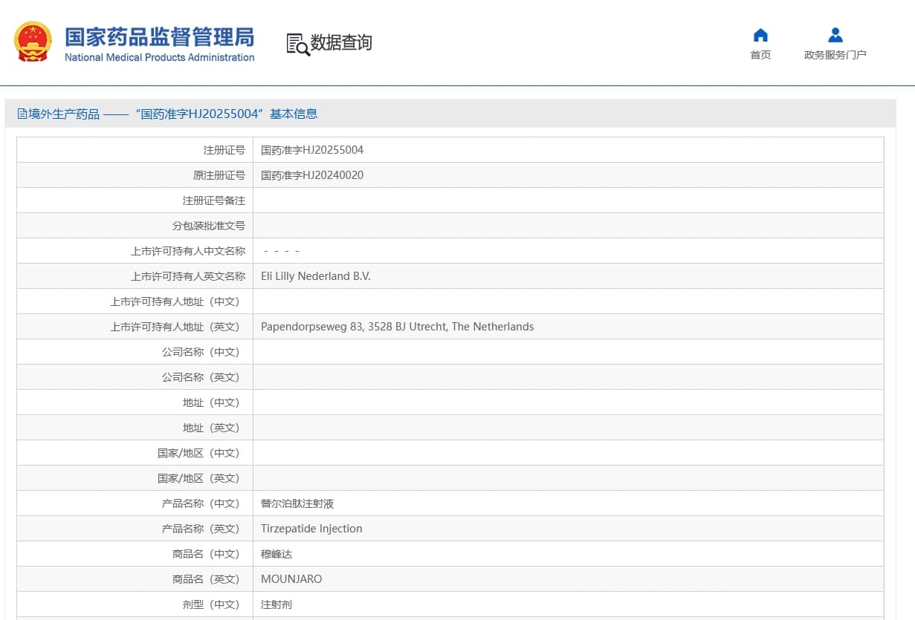
Task: Click the 国家/地区（中文） label
Action: pos(198,453)
